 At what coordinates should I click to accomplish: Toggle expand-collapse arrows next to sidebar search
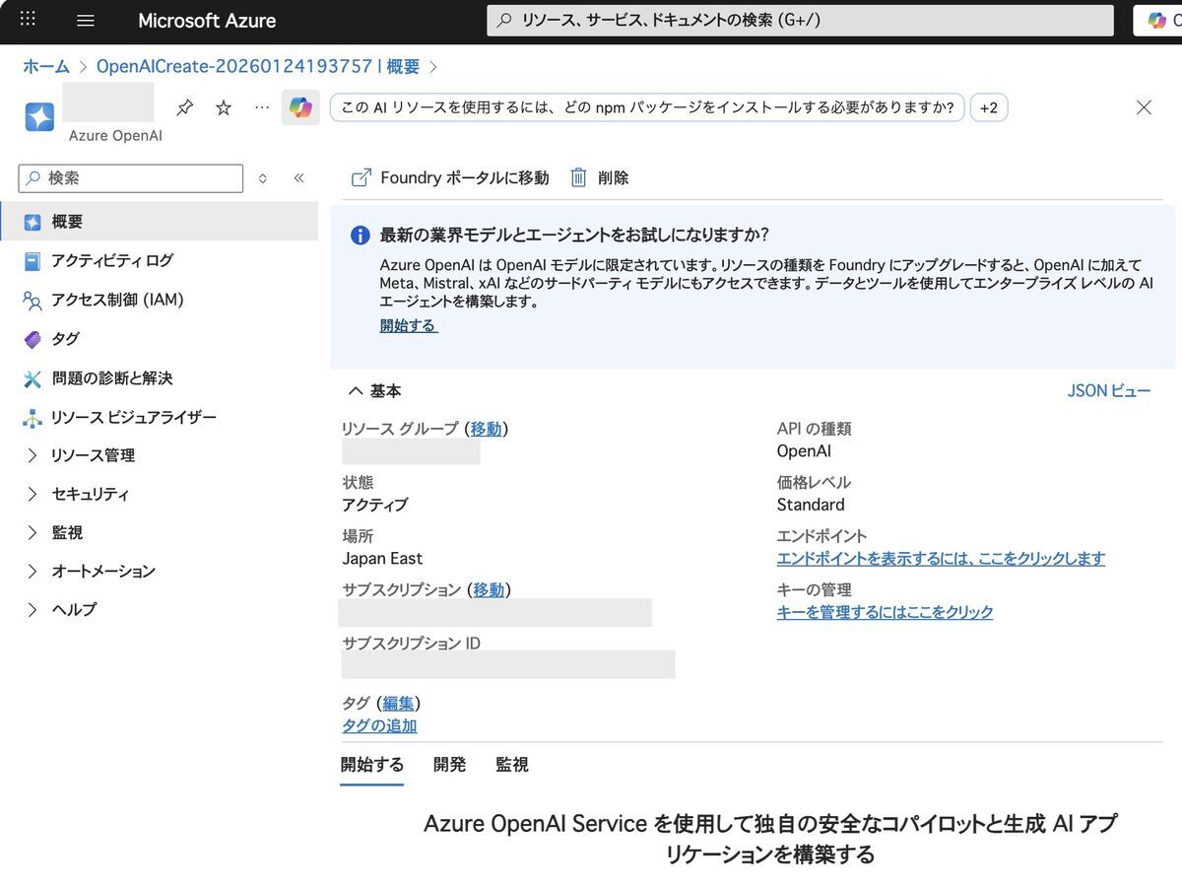tap(262, 178)
